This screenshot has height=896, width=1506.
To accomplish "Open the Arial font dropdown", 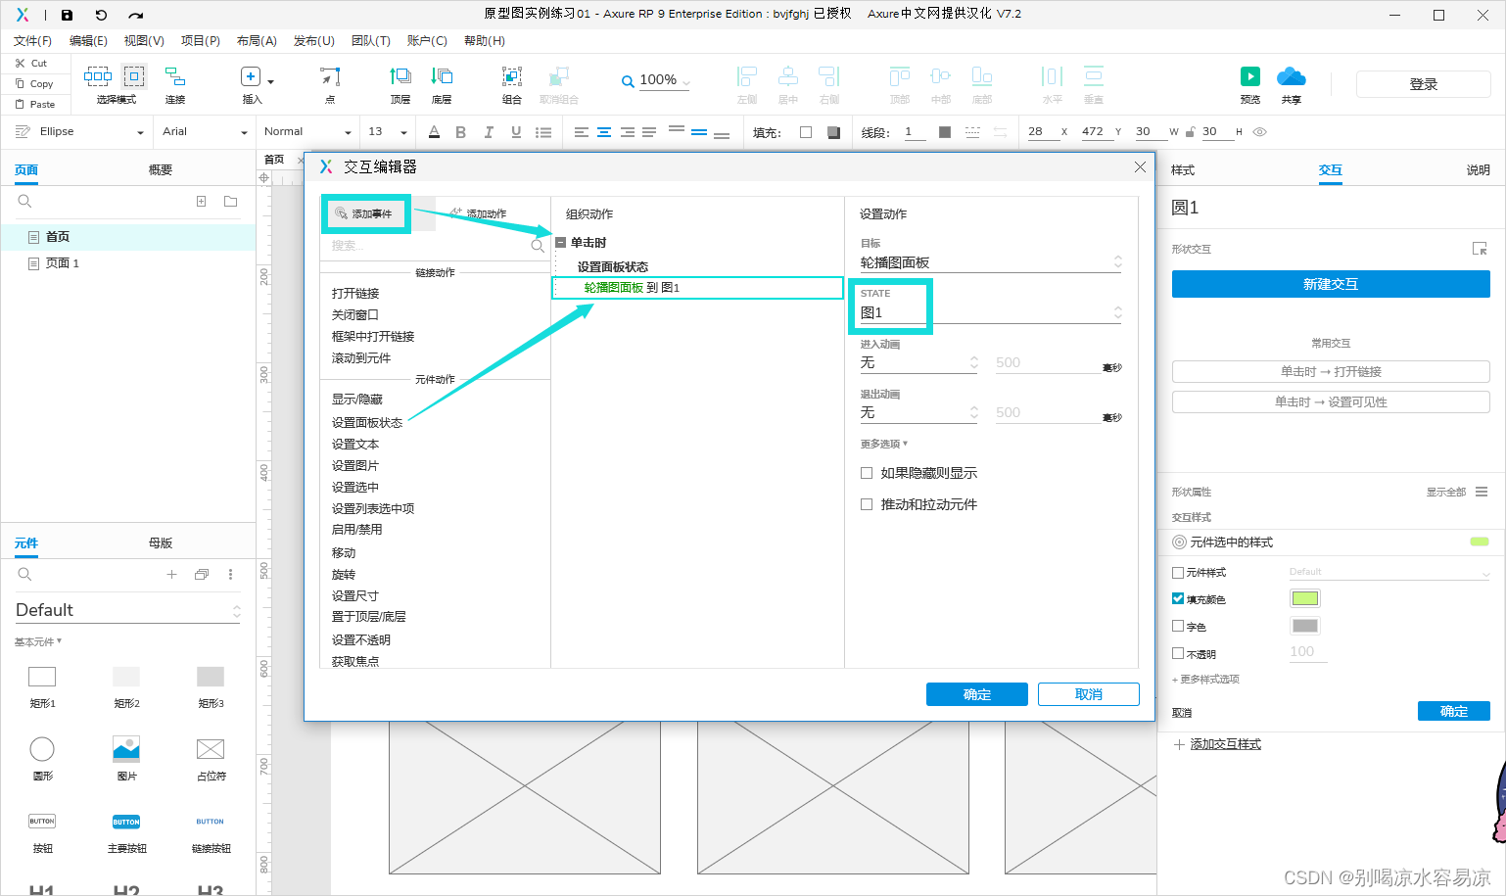I will (x=205, y=132).
